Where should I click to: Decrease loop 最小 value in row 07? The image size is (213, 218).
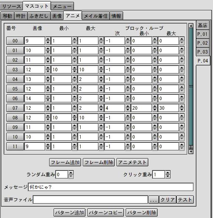[x=155, y=110]
